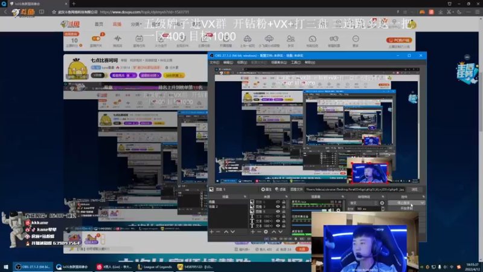
Task: Open source properties via the gear below the sources list
Action: click(x=266, y=232)
